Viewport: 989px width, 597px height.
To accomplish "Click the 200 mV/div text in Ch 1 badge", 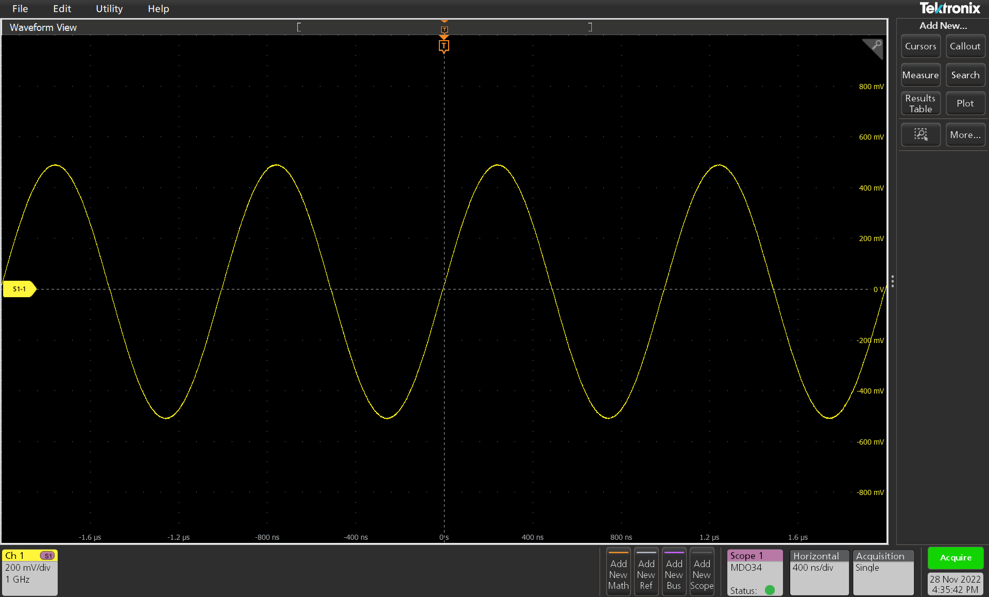I will point(28,568).
